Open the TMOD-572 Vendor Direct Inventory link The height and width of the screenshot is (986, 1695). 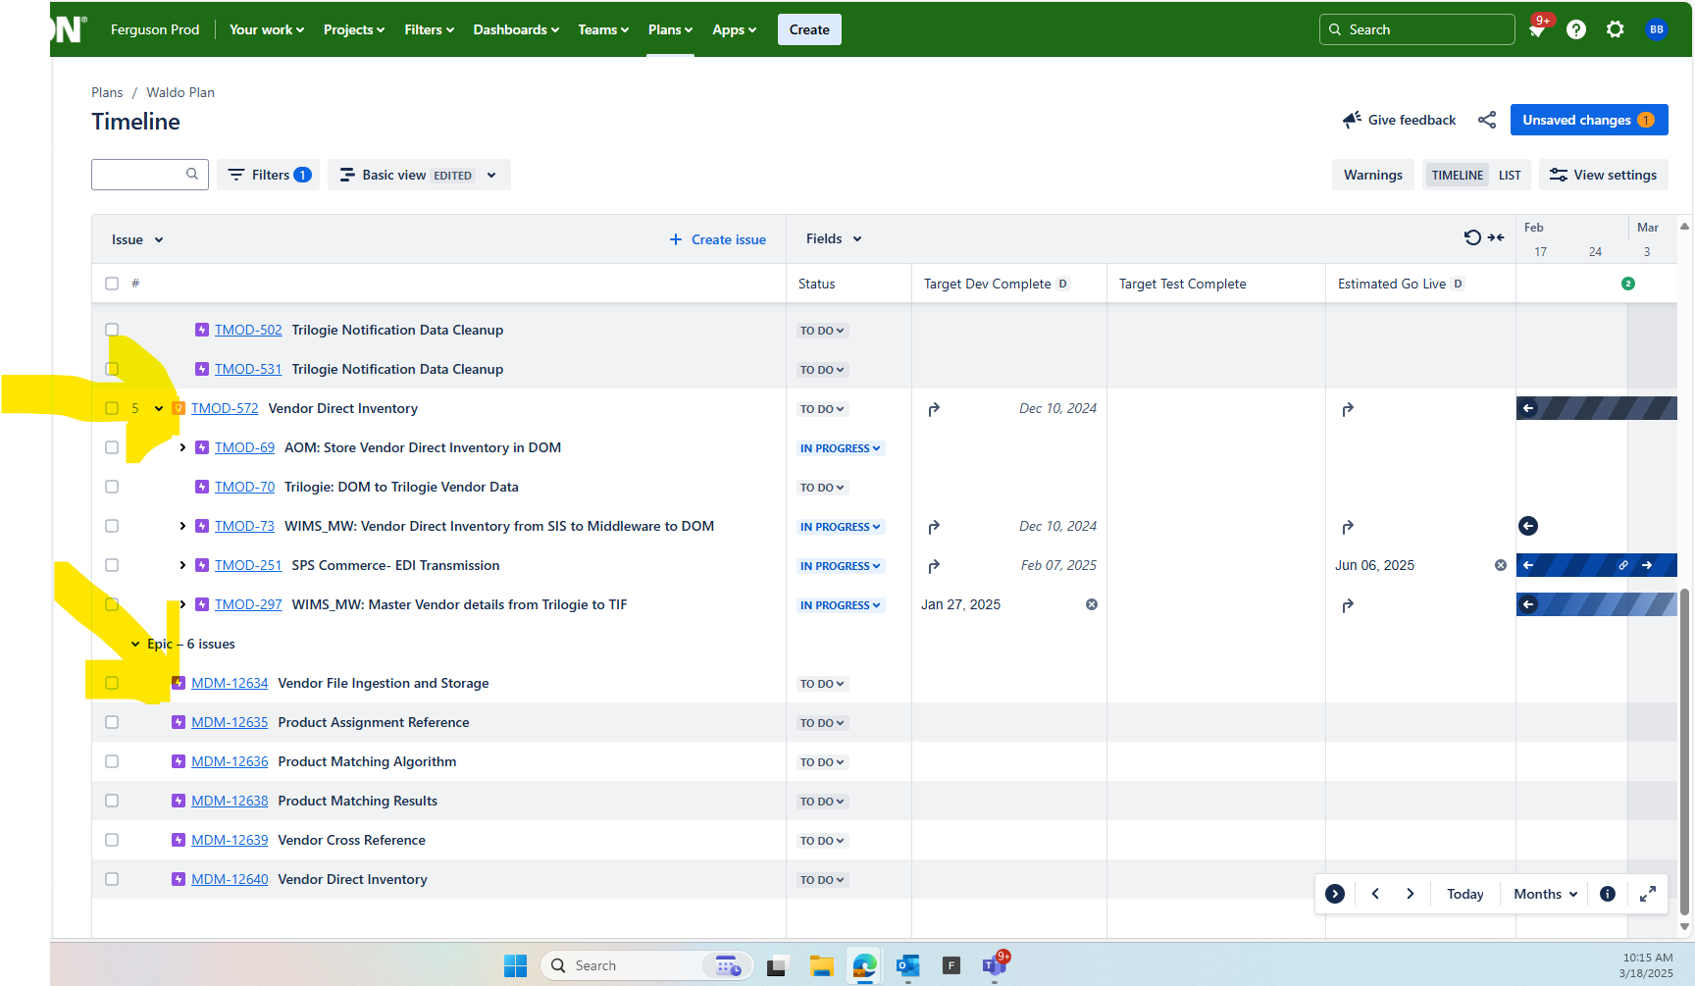click(225, 408)
